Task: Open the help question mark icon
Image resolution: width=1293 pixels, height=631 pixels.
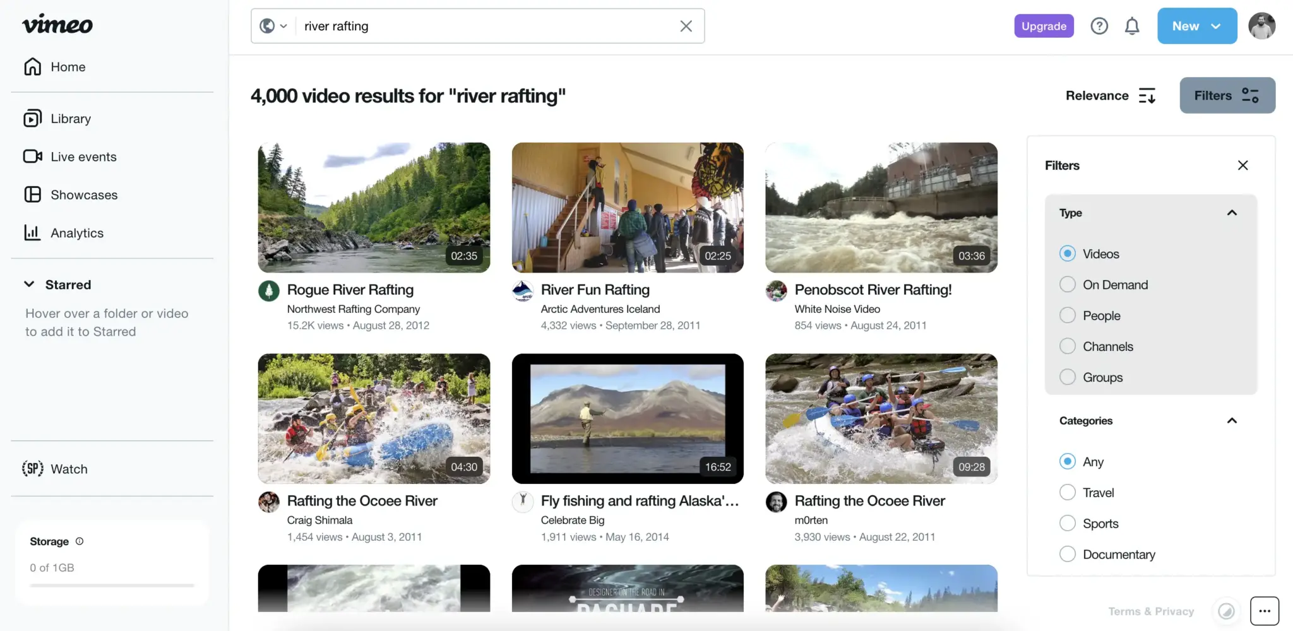Action: pos(1099,26)
